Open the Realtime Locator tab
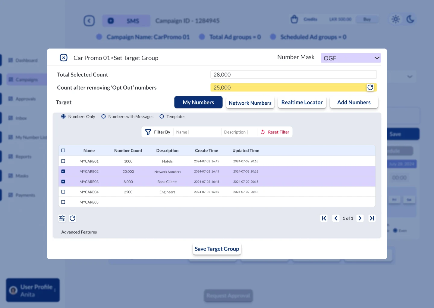 click(302, 102)
